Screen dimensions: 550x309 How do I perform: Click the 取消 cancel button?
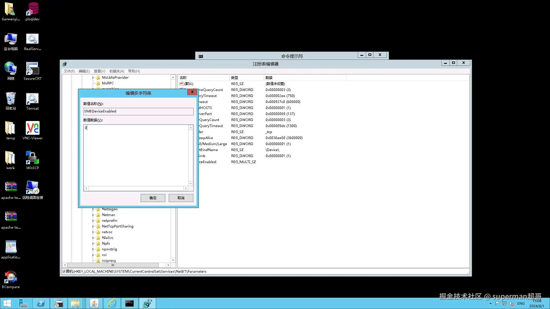[181, 198]
